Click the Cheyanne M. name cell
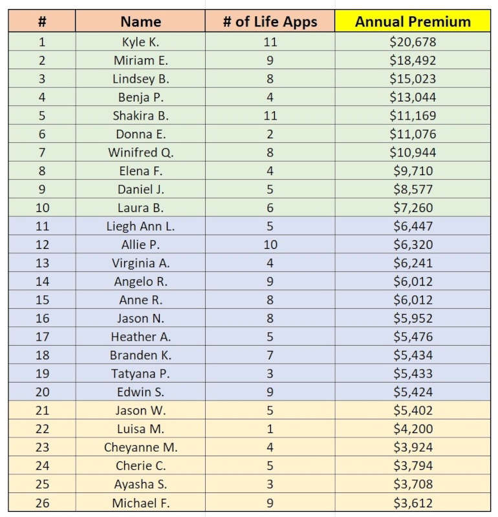The height and width of the screenshot is (517, 498). 140,447
